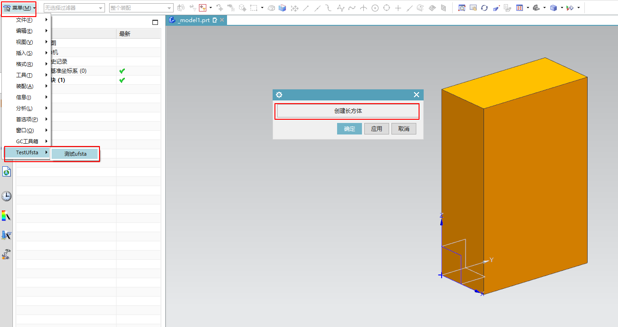Click the 应用 apply button
Image resolution: width=618 pixels, height=327 pixels.
(376, 128)
